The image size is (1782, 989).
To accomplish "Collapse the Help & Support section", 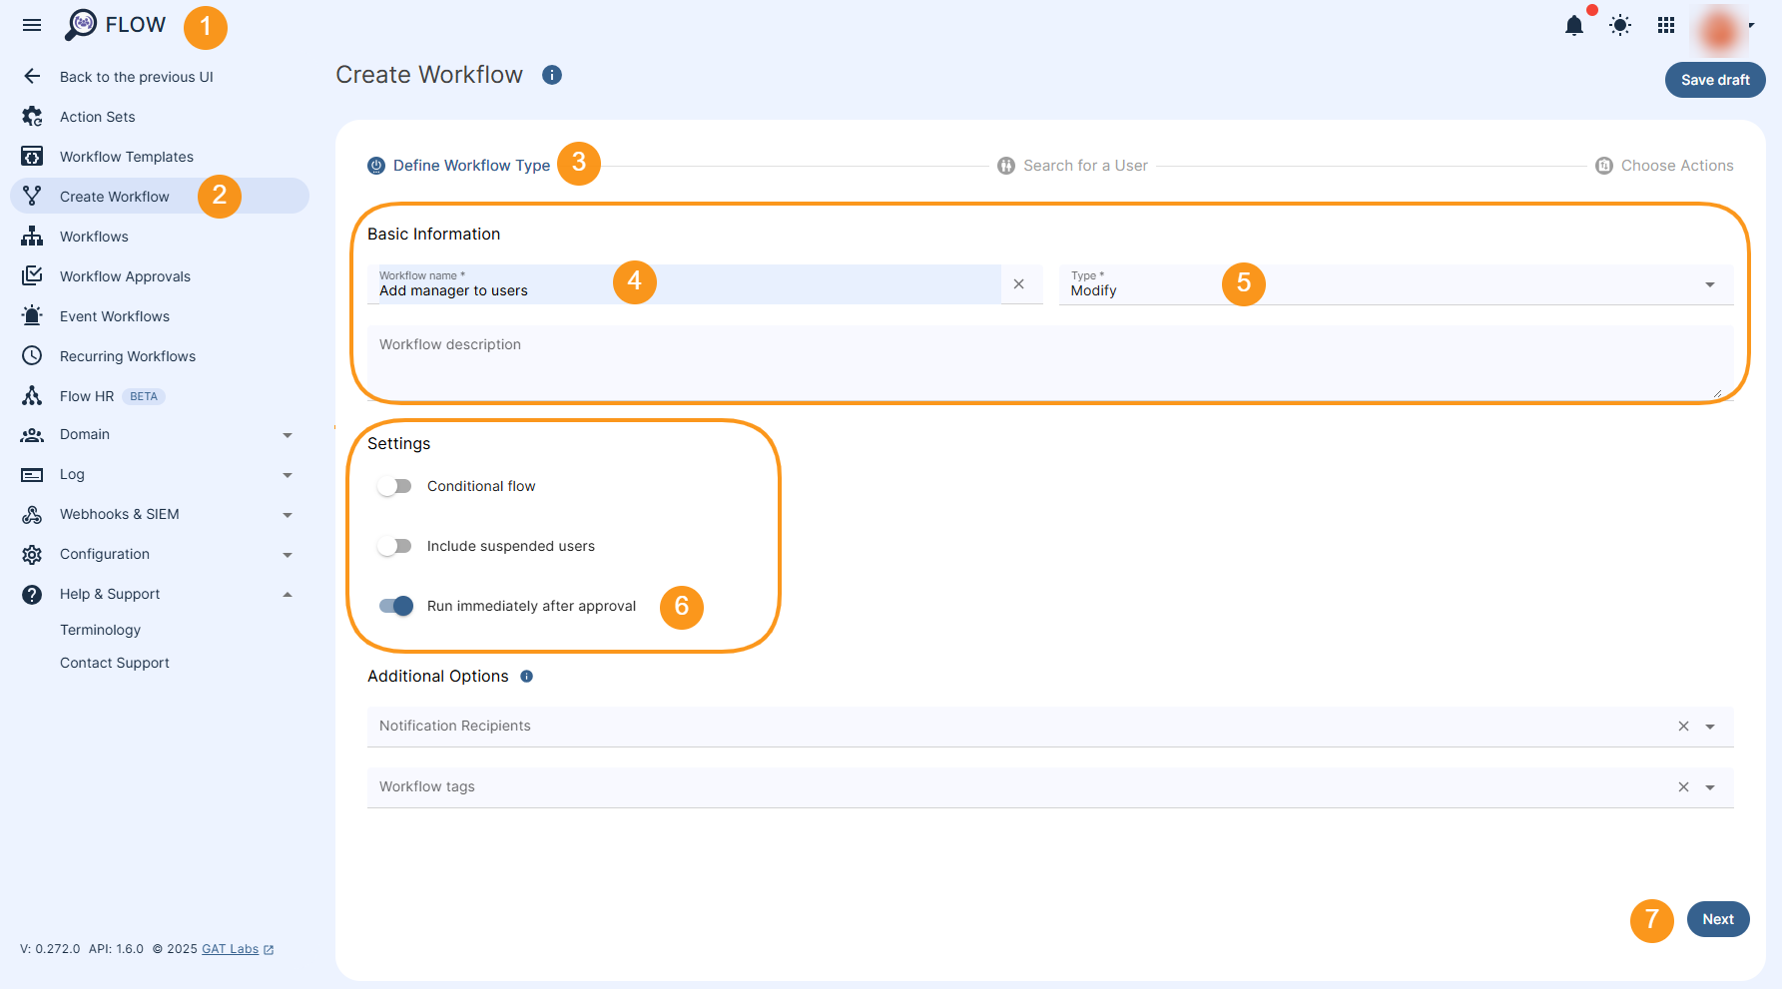I will 288,594.
